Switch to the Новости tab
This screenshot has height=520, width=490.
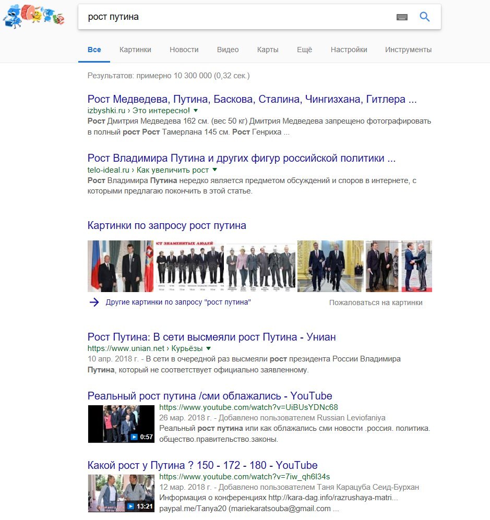coord(184,50)
